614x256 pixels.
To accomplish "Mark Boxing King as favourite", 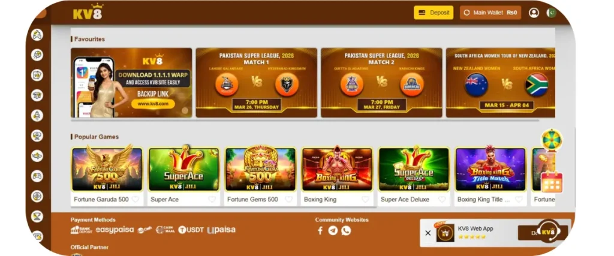I will 365,199.
